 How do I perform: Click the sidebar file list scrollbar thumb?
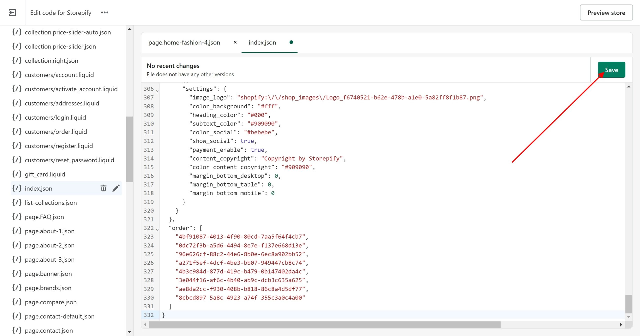(x=129, y=149)
